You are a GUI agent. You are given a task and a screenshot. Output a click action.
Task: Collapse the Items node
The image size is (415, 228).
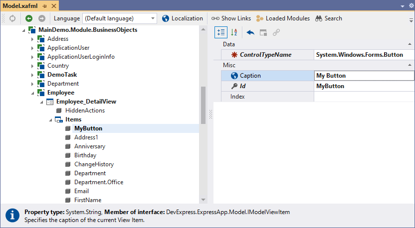click(x=50, y=120)
